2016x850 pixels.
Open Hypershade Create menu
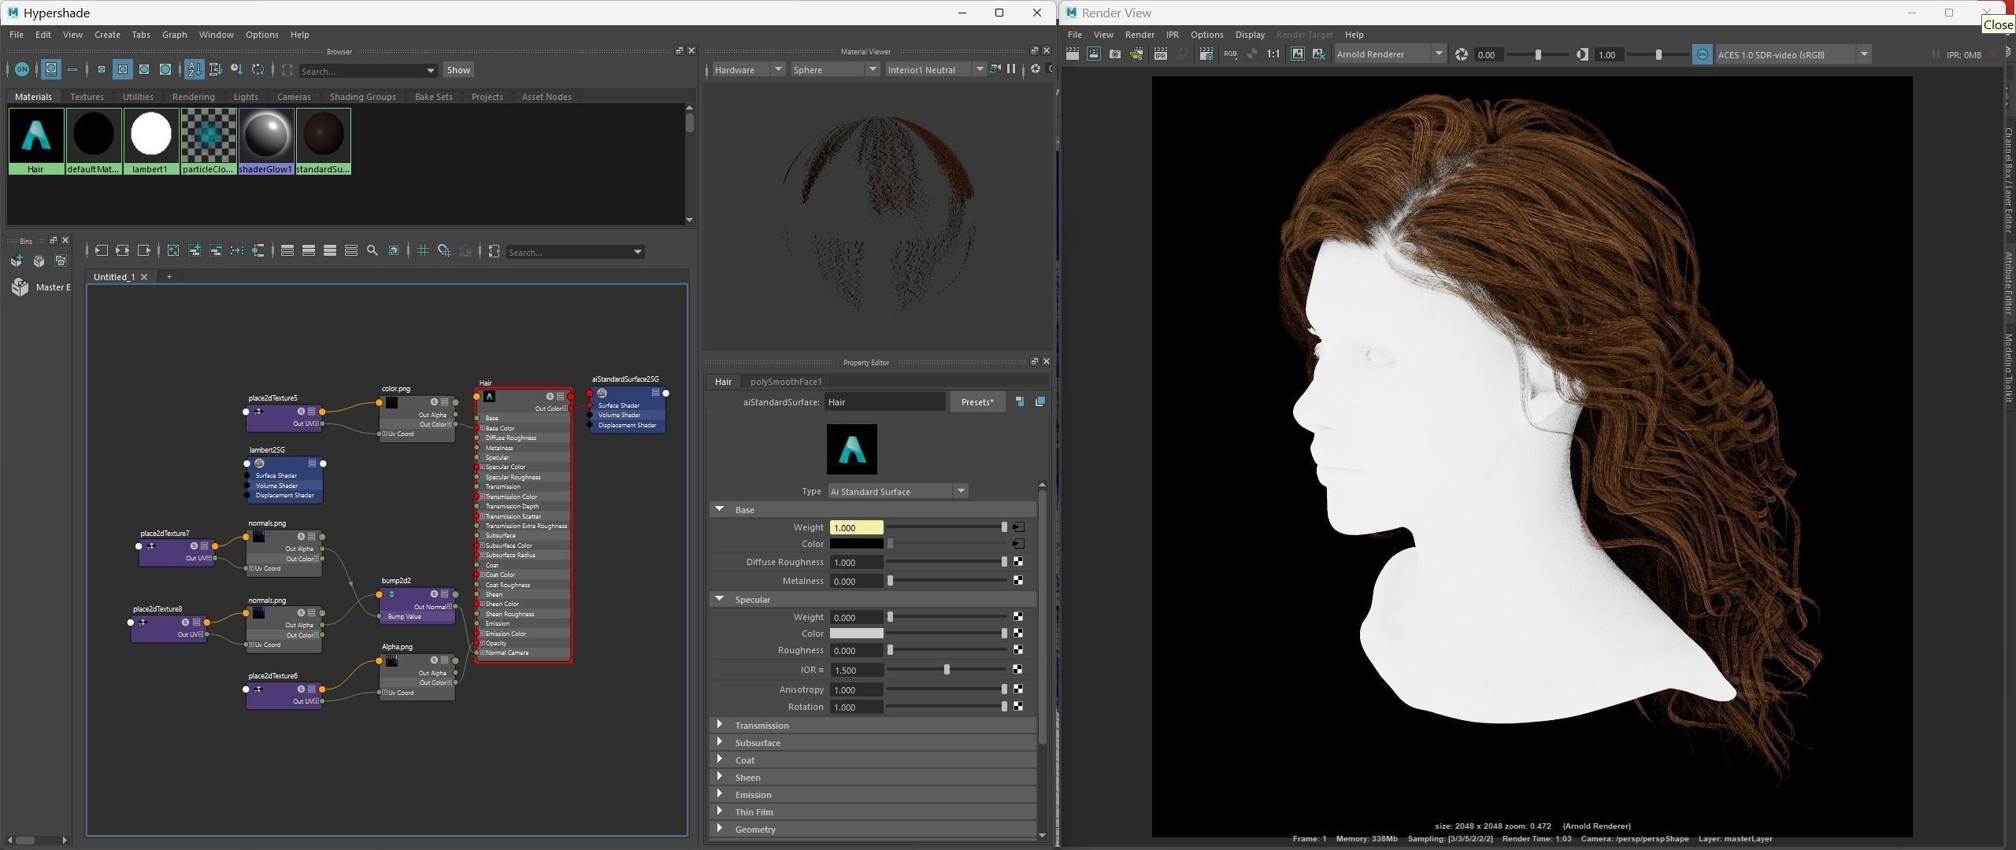click(x=107, y=35)
